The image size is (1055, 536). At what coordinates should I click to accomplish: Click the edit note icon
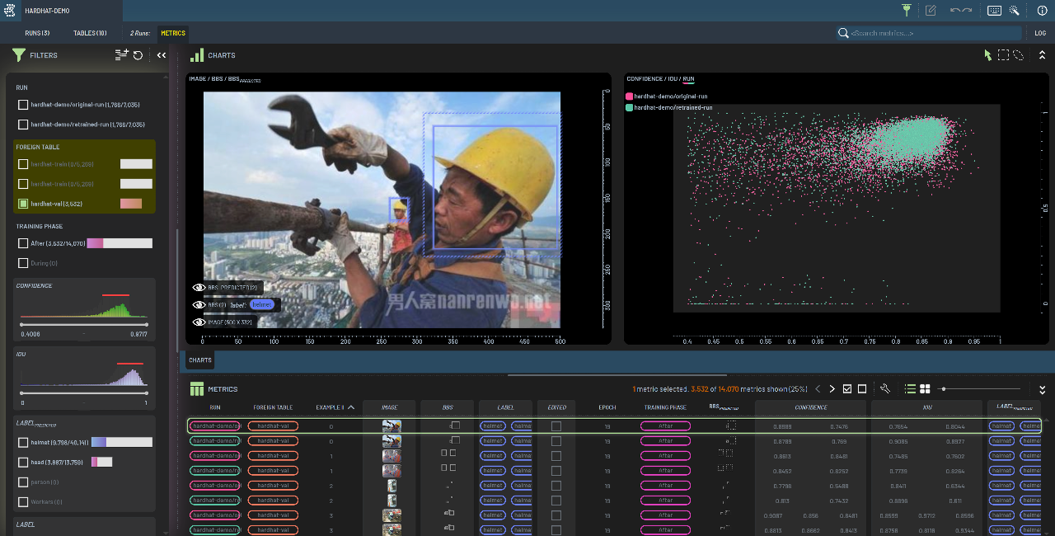point(931,11)
